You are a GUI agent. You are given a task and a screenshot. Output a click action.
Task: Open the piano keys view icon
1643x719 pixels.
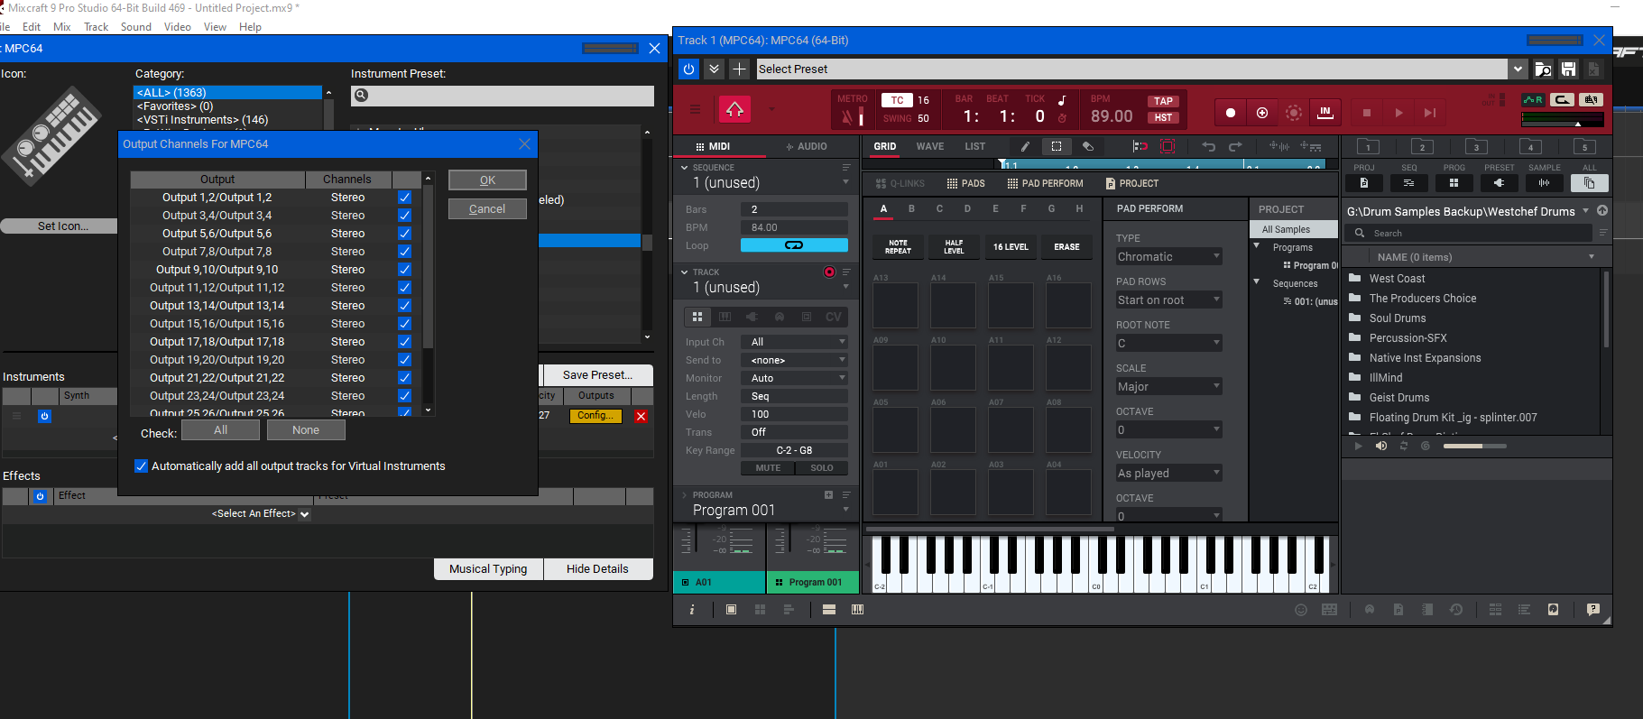(858, 610)
